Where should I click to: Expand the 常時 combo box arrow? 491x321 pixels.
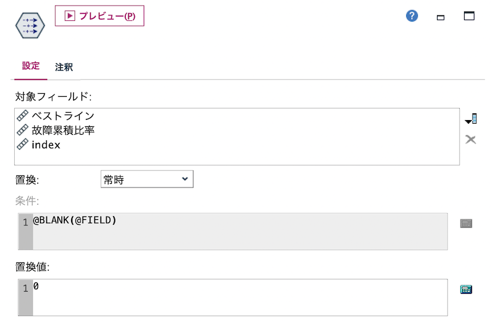185,179
